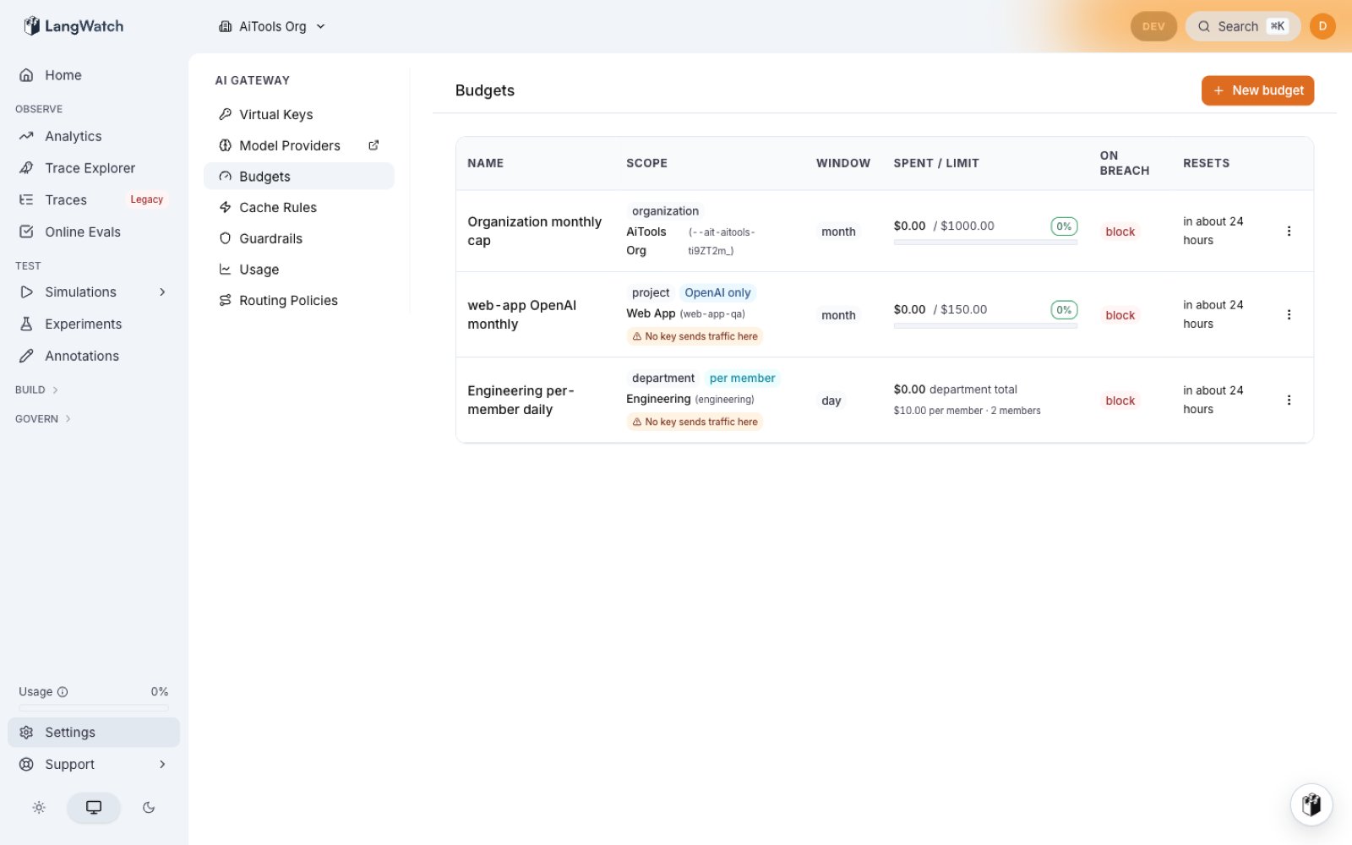
Task: Click the Settings gear icon
Action: click(26, 733)
